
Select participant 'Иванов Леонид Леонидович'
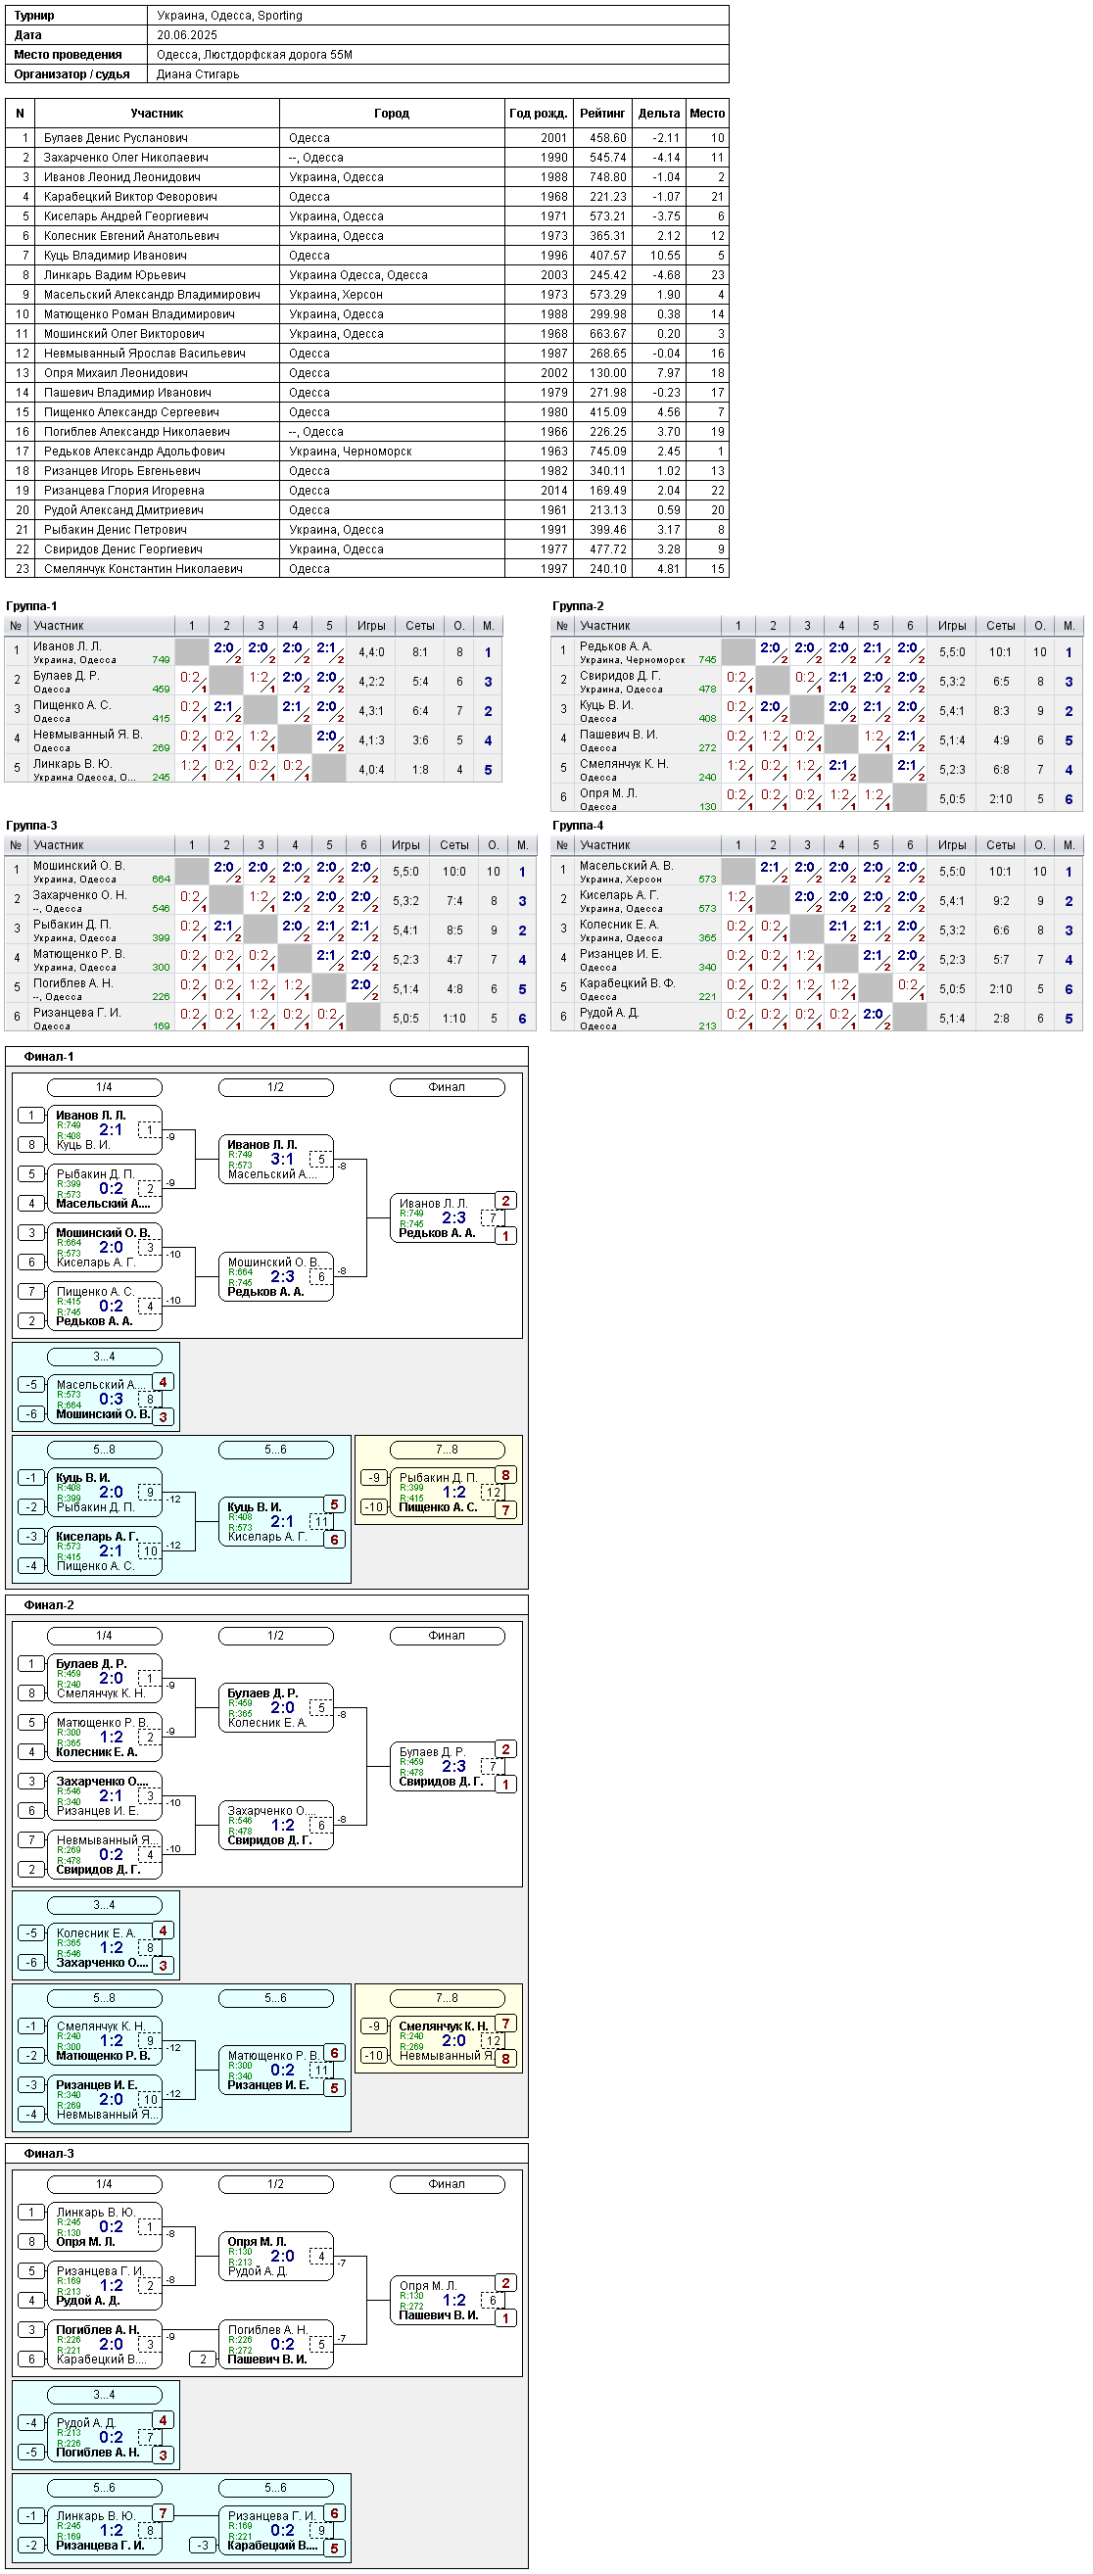point(121,177)
